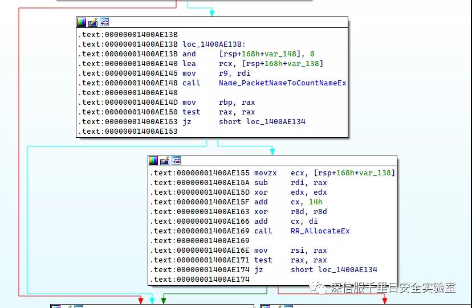Click the graph group icon in the RR_AllocateEx node
The image size is (472, 308).
click(x=176, y=161)
